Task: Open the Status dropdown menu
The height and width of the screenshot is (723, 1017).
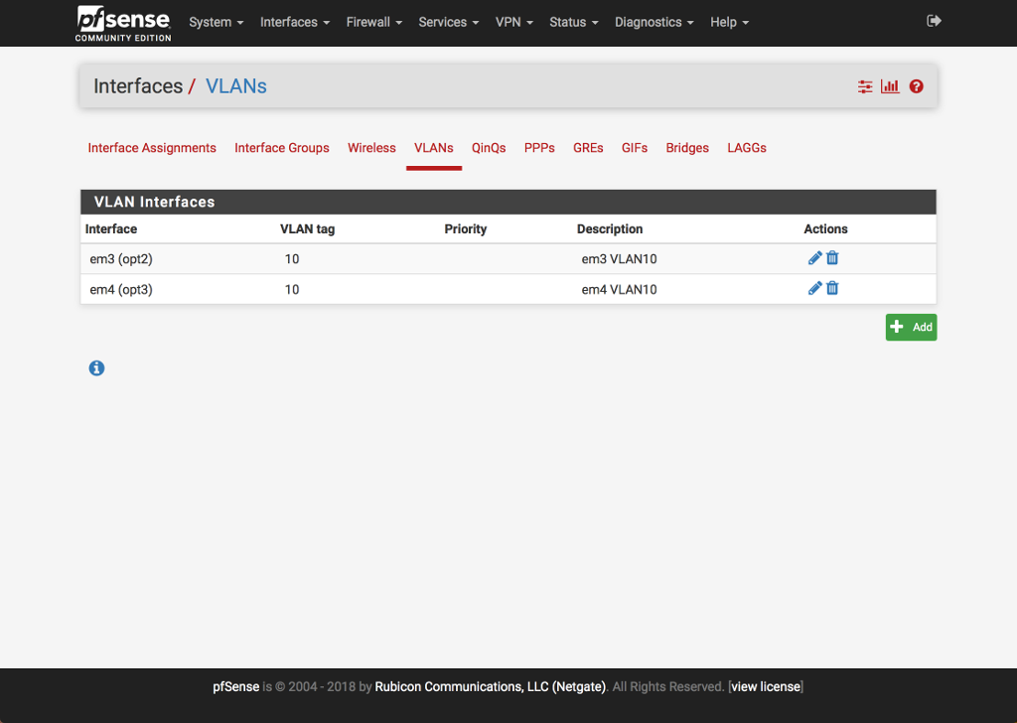Action: pos(573,22)
